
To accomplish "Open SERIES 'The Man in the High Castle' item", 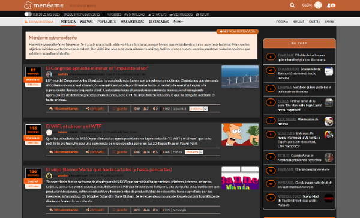I will tap(299, 105).
